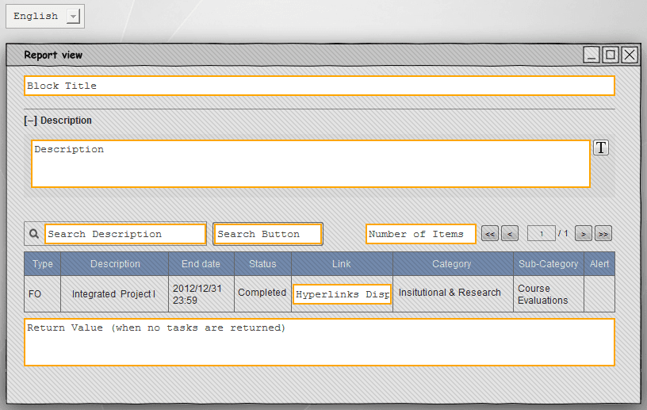The image size is (647, 410).
Task: Click the Description text area
Action: 311,164
